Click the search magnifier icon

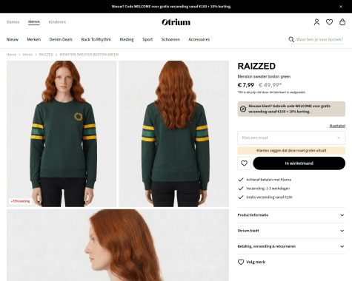pyautogui.click(x=291, y=39)
